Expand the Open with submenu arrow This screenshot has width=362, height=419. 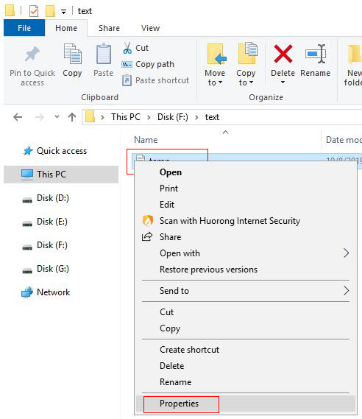346,253
